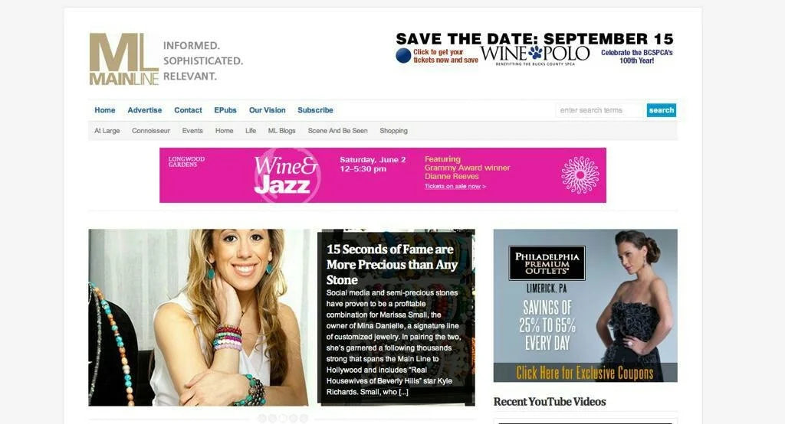The width and height of the screenshot is (785, 424).
Task: Open the Subscribe page
Action: coord(315,110)
